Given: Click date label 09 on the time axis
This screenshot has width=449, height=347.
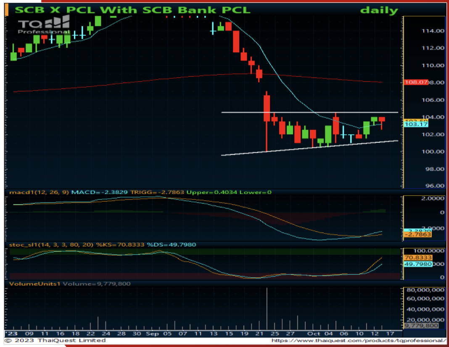Looking at the screenshot, I should coord(29,334).
